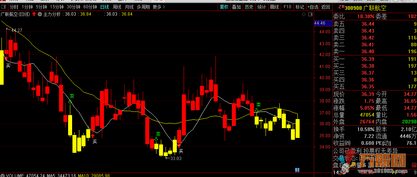The image size is (417, 177).
Task: Click the 卖三 36.42 quote row
Action: point(375,38)
